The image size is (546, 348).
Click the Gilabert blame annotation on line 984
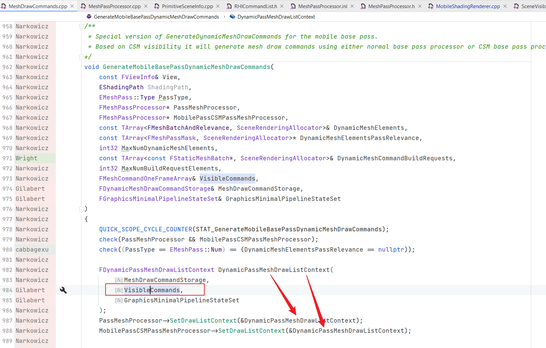pyautogui.click(x=30, y=290)
